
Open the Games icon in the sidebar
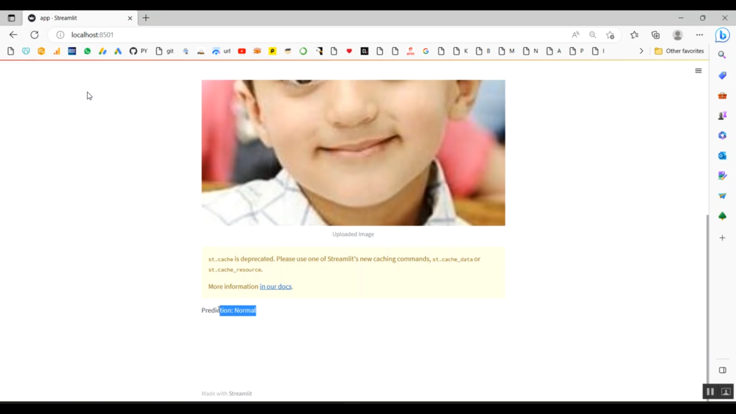[x=722, y=115]
